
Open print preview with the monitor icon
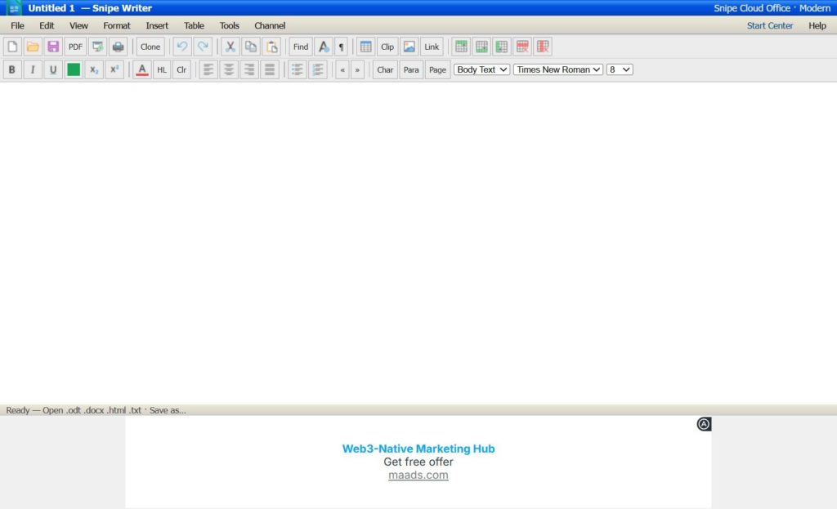(98, 47)
